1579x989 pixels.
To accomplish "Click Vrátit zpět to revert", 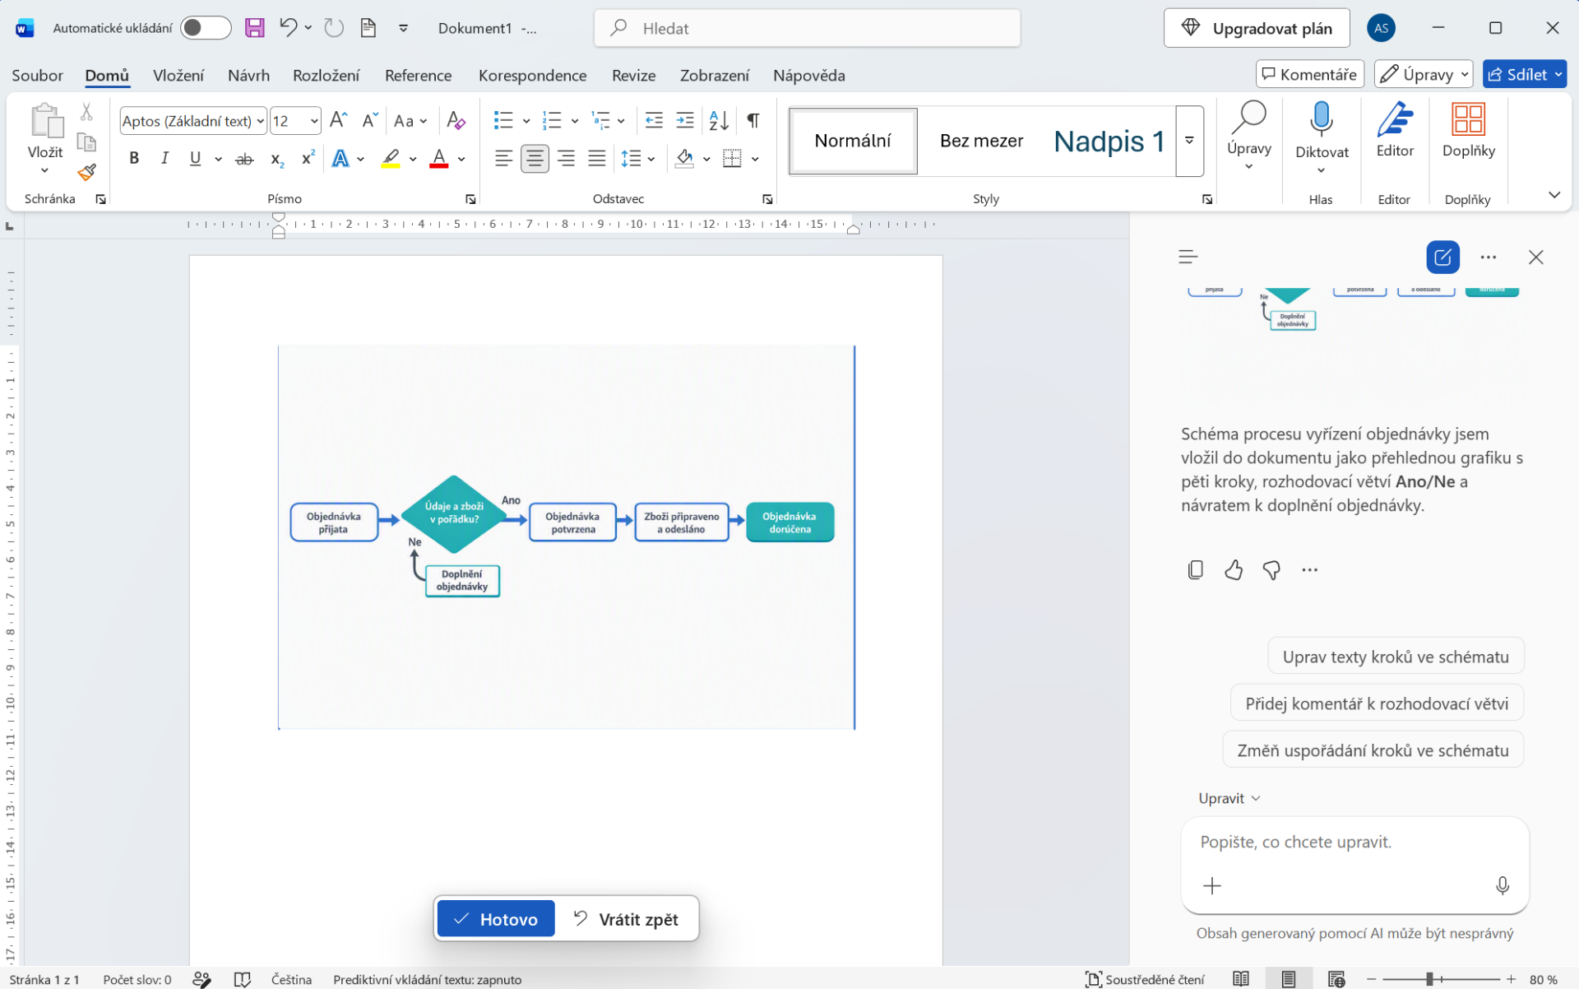I will pos(627,918).
